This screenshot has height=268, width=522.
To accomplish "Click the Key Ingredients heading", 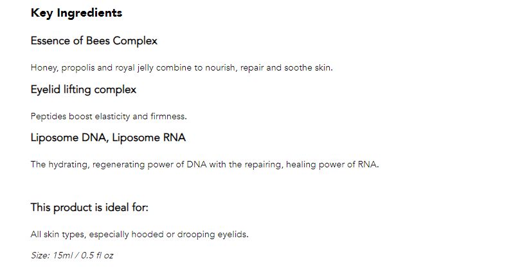I will point(76,13).
